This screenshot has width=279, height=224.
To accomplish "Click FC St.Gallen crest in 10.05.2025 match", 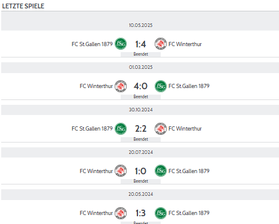I will click(x=121, y=44).
